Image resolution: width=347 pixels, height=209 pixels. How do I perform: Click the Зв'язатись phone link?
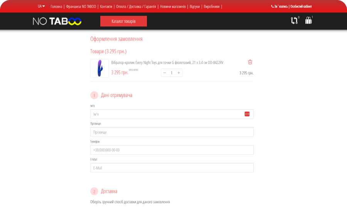point(279,7)
